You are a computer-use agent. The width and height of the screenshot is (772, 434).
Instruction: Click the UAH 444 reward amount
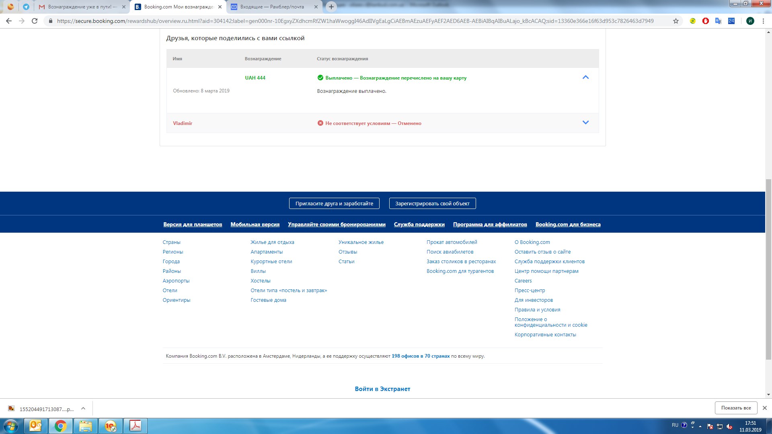pyautogui.click(x=255, y=78)
